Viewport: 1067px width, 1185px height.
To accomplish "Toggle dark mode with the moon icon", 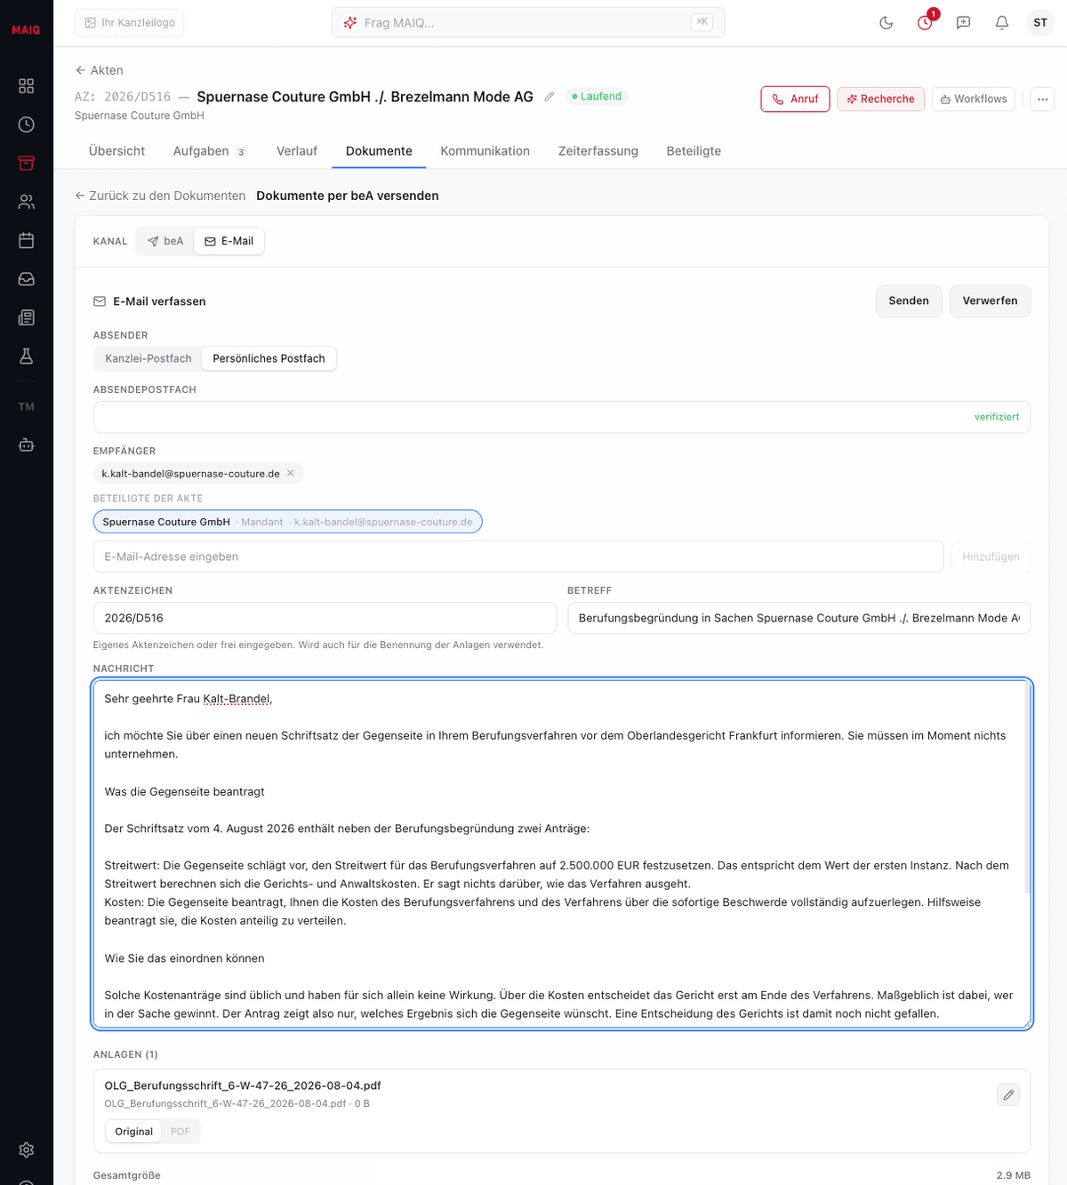I will pos(886,23).
